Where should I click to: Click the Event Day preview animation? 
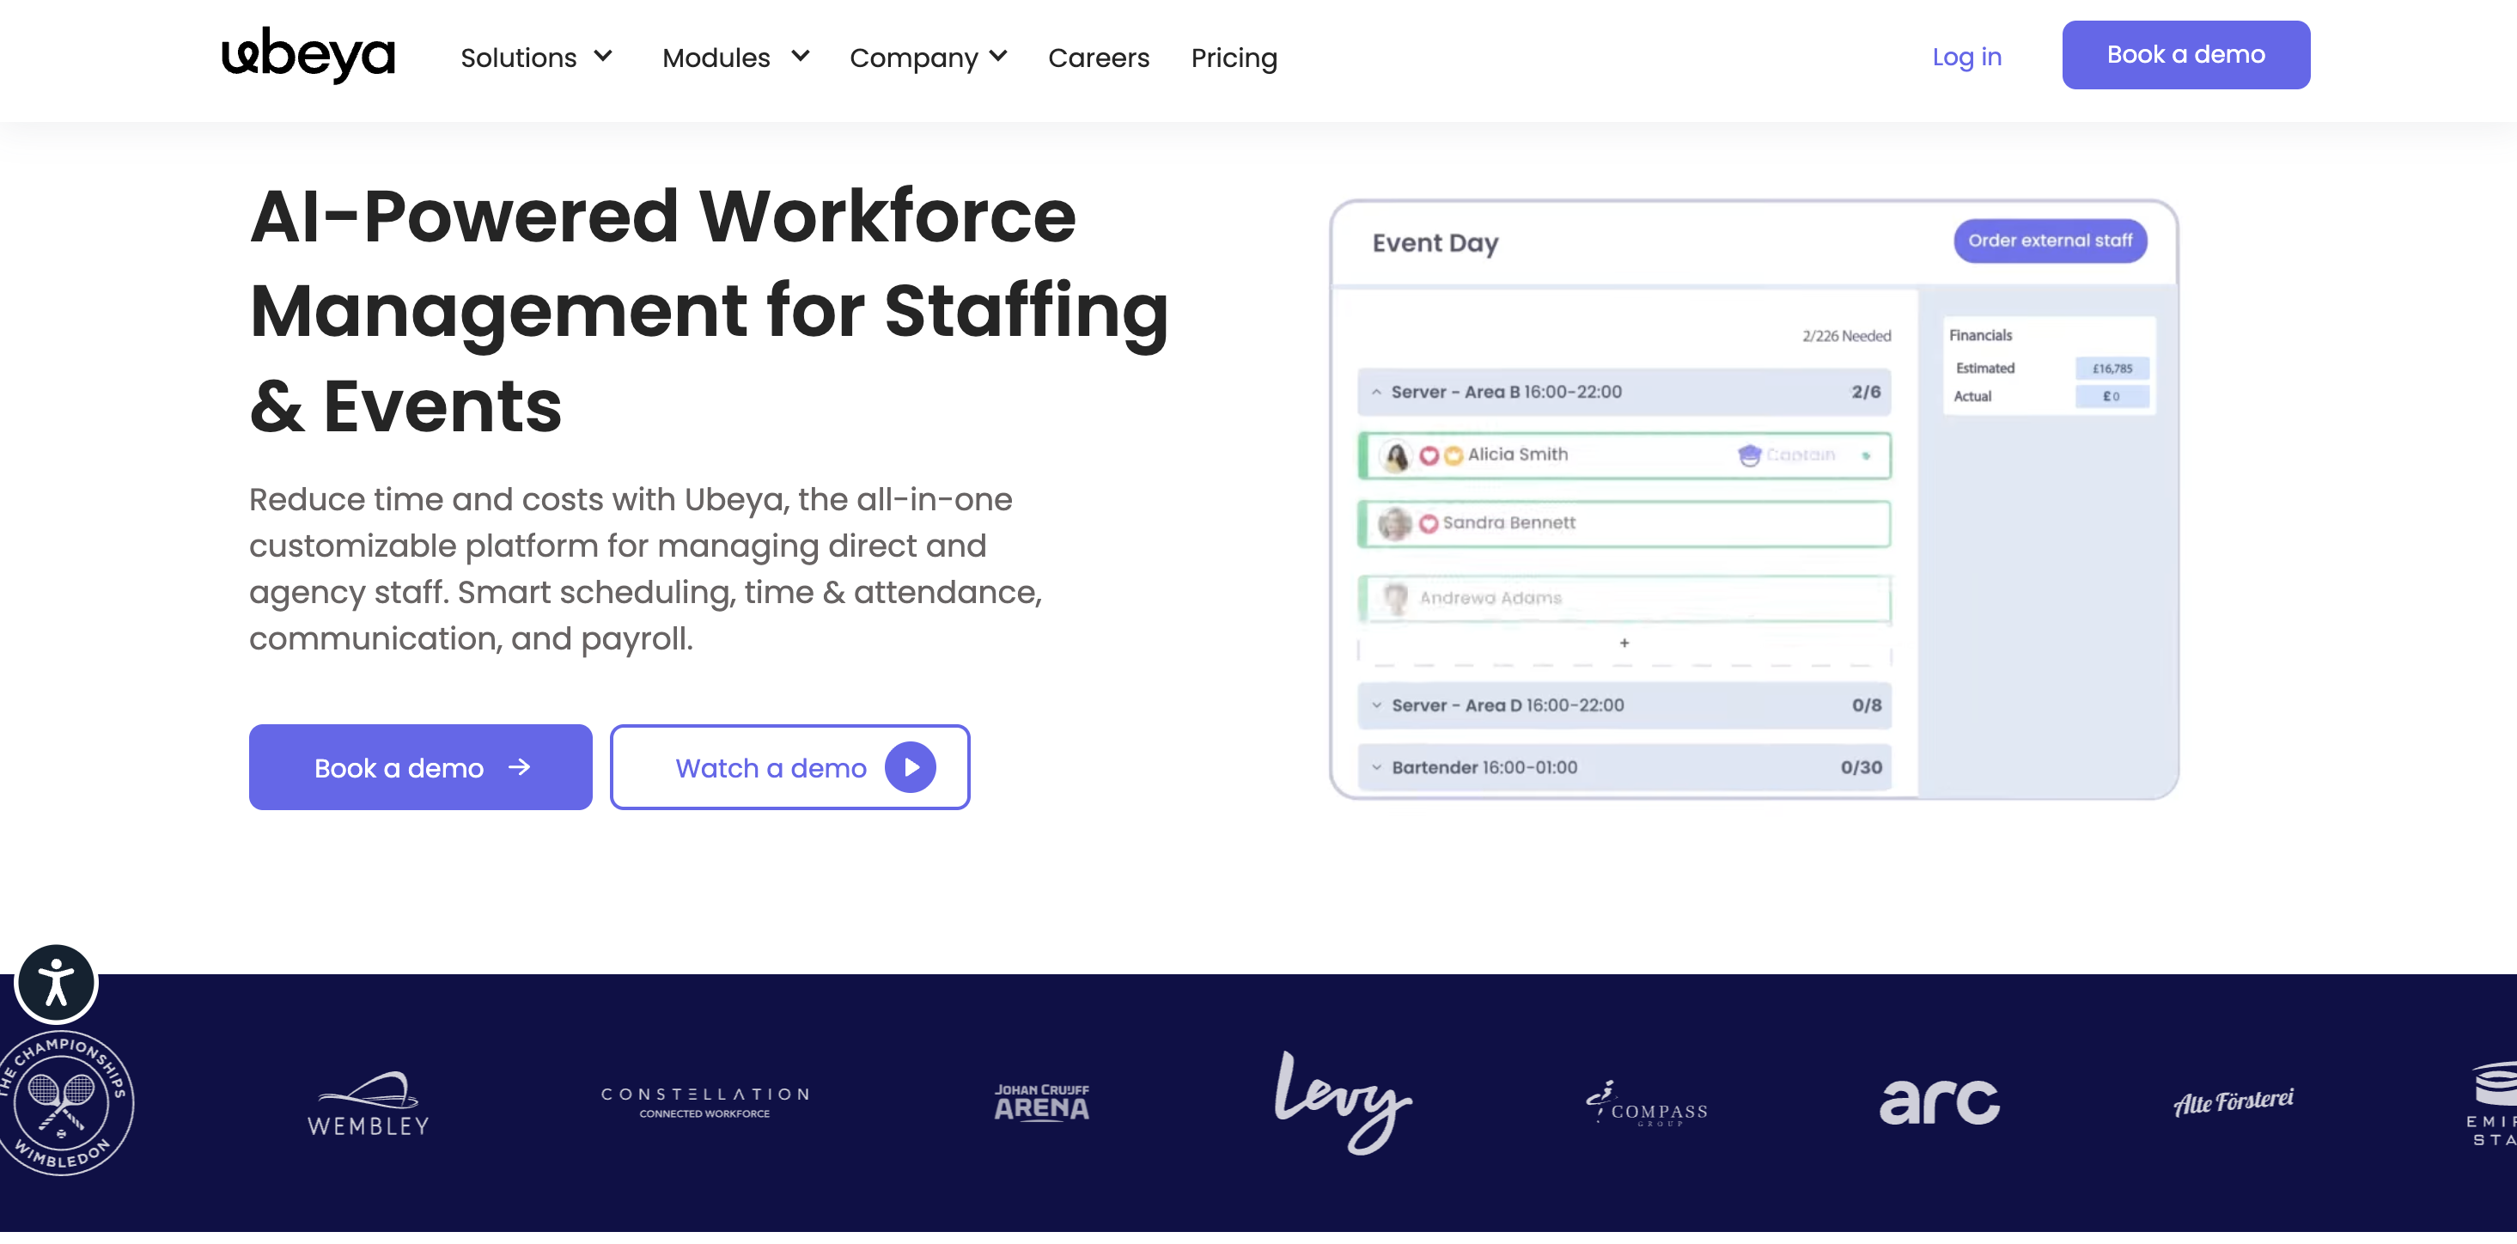(1753, 499)
